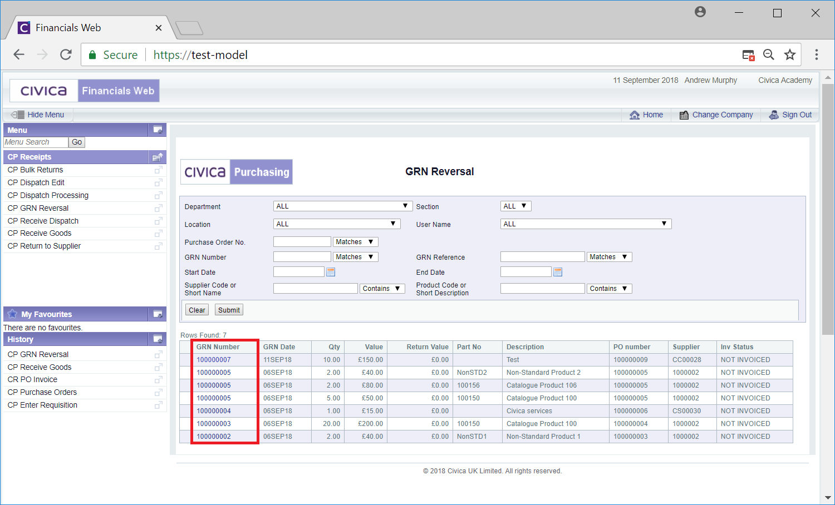The width and height of the screenshot is (835, 505).
Task: Click the new-window icon beside CP Dispatch Processing
Action: pyautogui.click(x=159, y=195)
